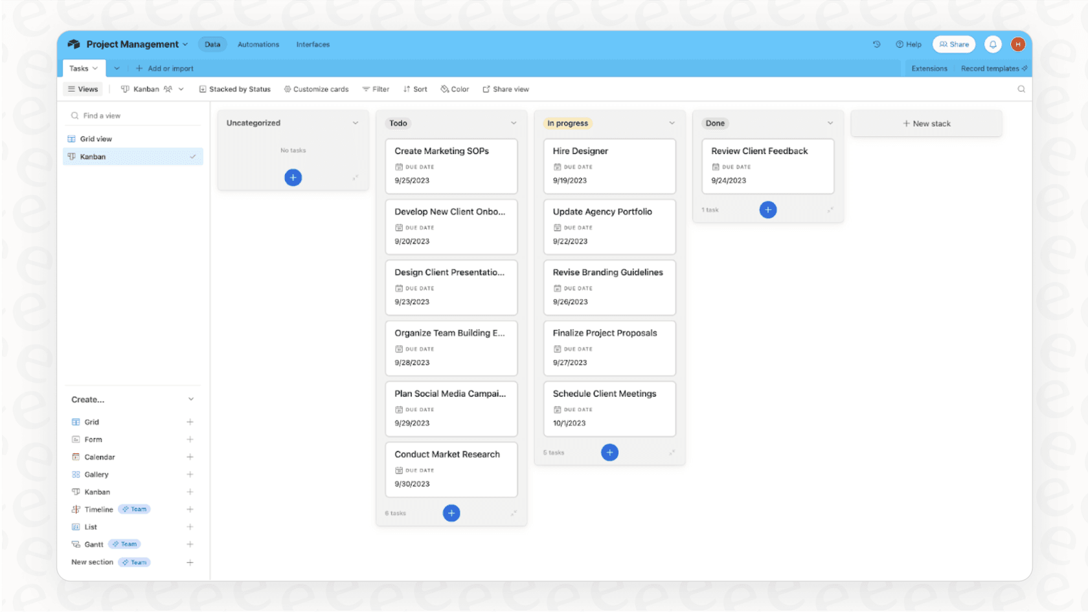The height and width of the screenshot is (612, 1088).
Task: Open Stacked by Status settings
Action: 234,89
